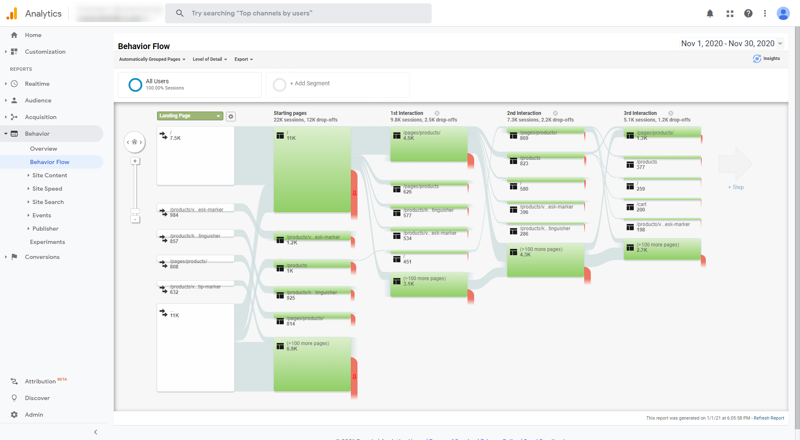Viewport: 800px width, 440px height.
Task: Open the Experiments report
Action: 47,242
